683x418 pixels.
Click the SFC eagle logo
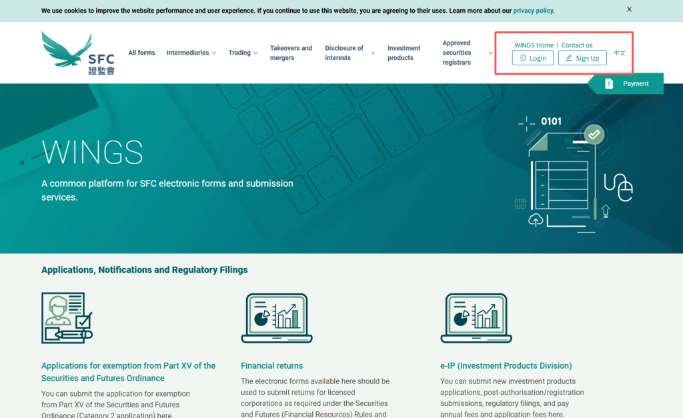[78, 53]
